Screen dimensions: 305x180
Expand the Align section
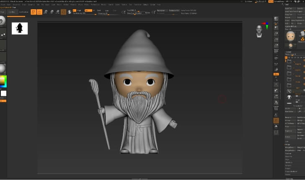[287, 159]
